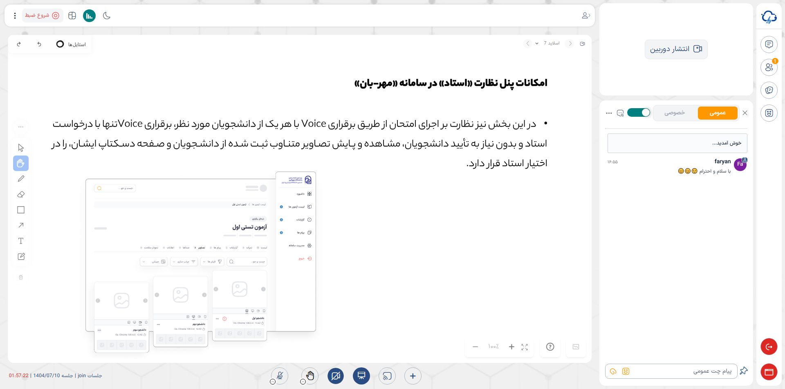Delete all whiteboard annotations with trash icon
The height and width of the screenshot is (389, 785).
pyautogui.click(x=20, y=277)
